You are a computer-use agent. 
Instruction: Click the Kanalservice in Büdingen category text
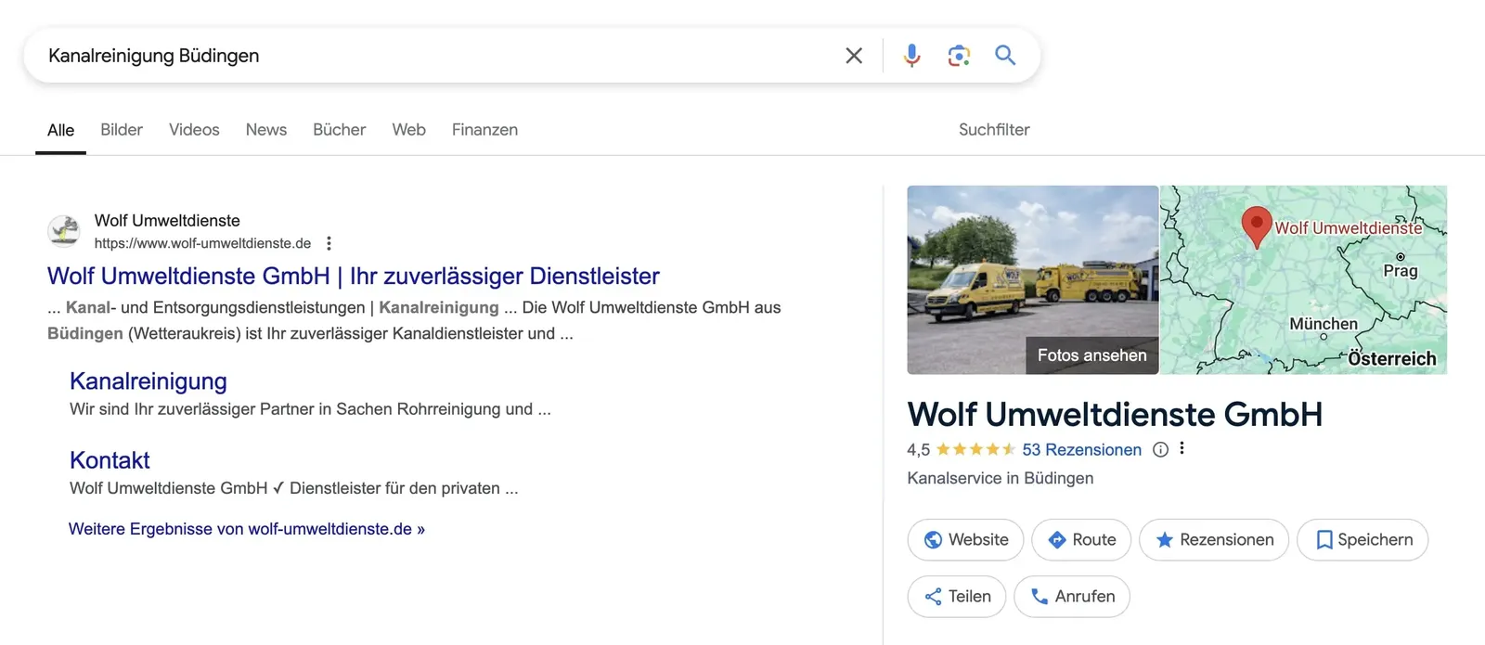click(1001, 478)
